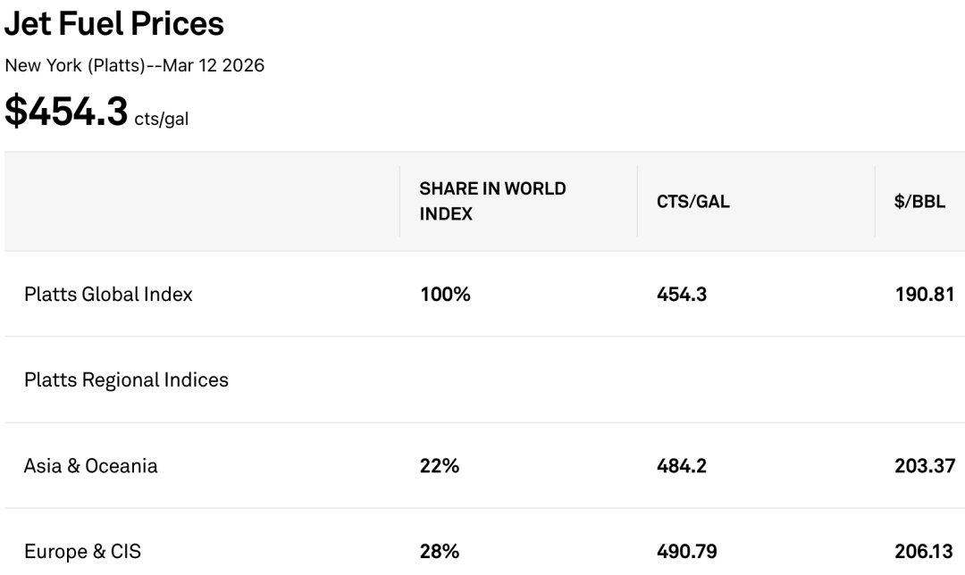This screenshot has height=575, width=965.
Task: Click the Jet Fuel Prices heading
Action: click(114, 24)
